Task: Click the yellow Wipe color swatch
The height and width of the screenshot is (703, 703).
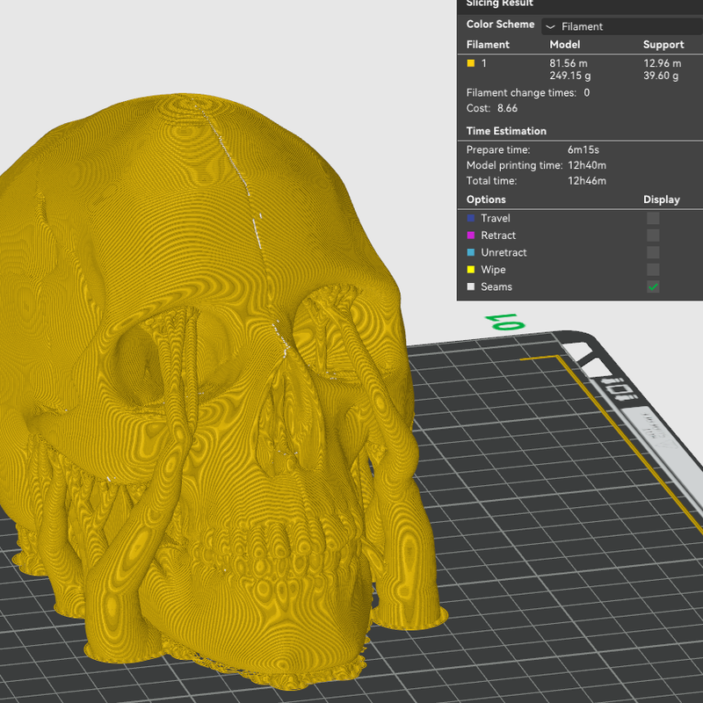Action: coord(471,270)
